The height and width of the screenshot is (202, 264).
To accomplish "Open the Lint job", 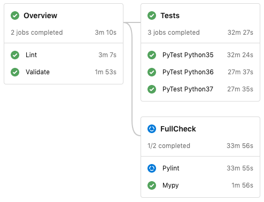I will pyautogui.click(x=31, y=55).
